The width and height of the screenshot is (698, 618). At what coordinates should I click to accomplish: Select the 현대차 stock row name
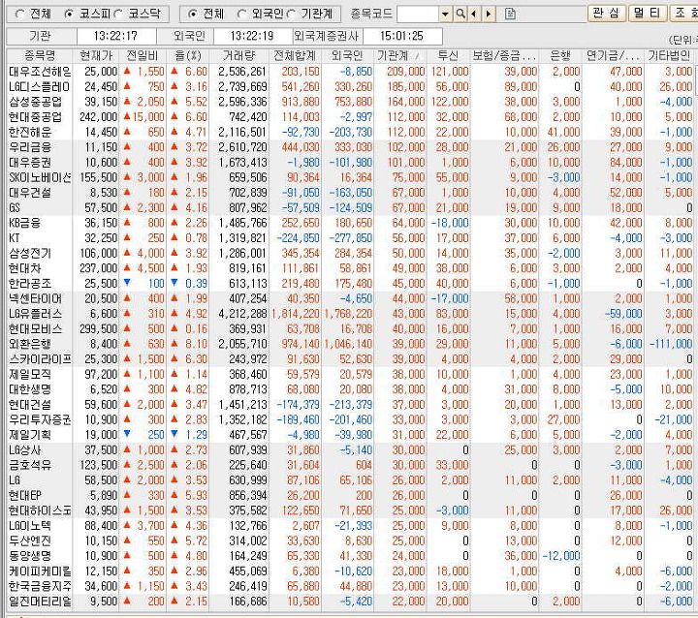pyautogui.click(x=24, y=268)
